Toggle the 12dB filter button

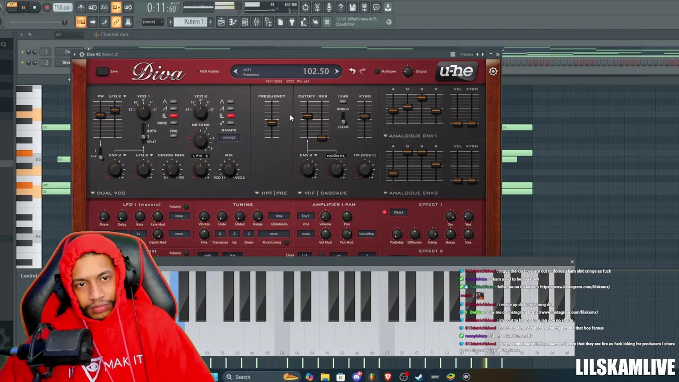343,101
